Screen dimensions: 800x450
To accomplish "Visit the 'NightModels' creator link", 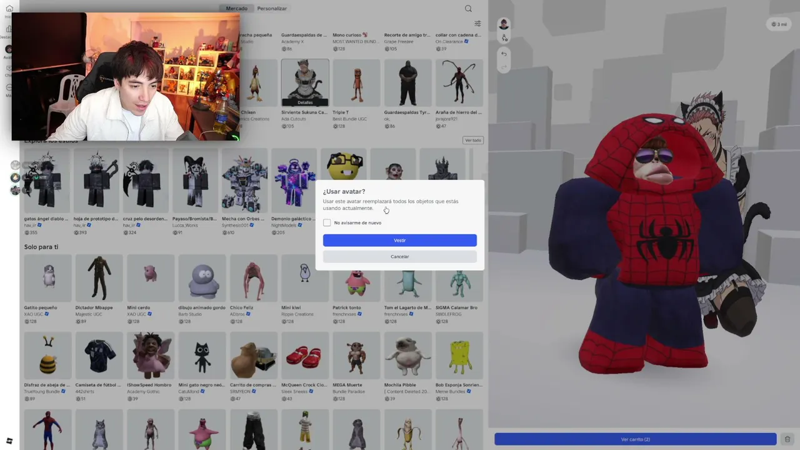I will coord(283,226).
